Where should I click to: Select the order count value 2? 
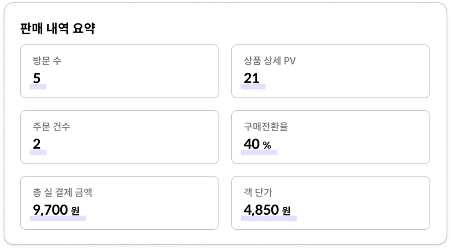pyautogui.click(x=37, y=144)
